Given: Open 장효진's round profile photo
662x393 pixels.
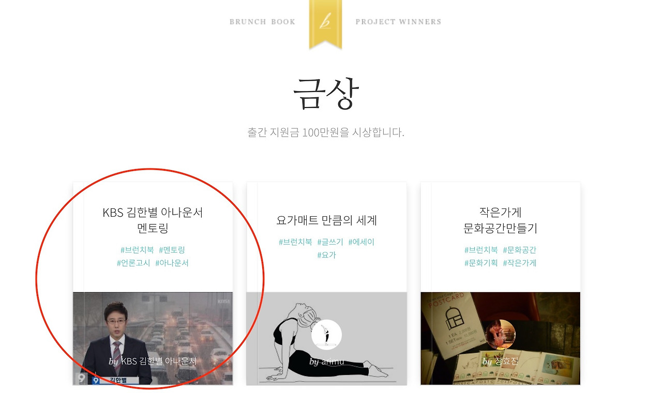Looking at the screenshot, I should [500, 335].
